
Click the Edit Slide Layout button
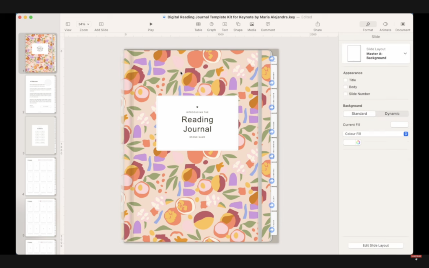[375, 245]
